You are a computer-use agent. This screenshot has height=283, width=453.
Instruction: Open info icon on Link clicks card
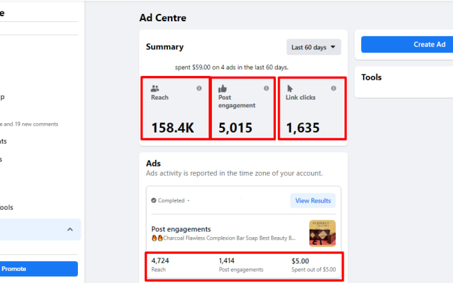coord(334,88)
